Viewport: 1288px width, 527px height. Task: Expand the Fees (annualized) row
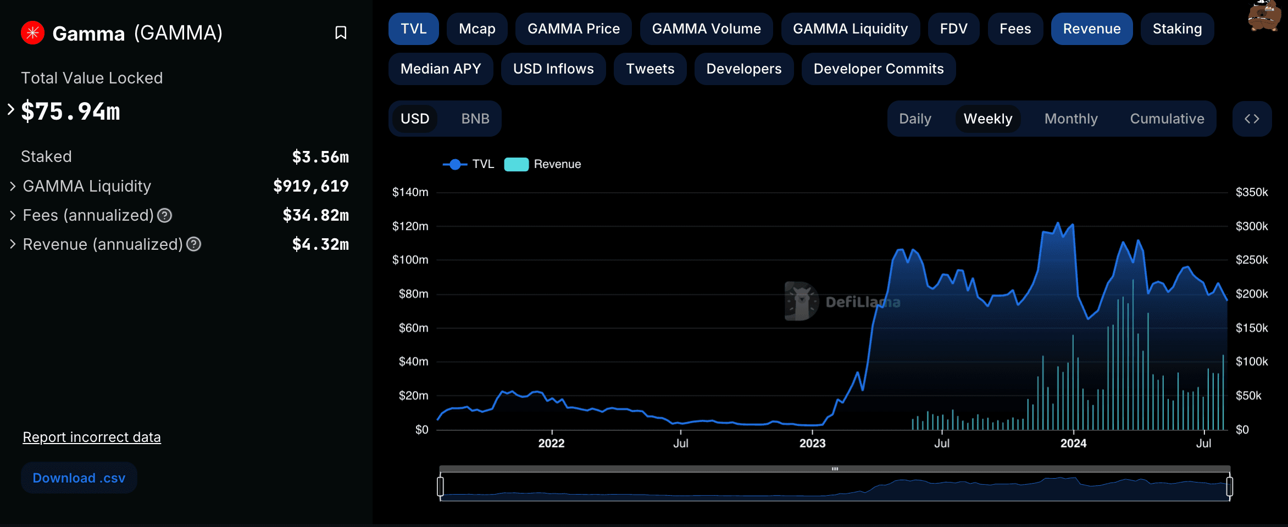point(13,216)
